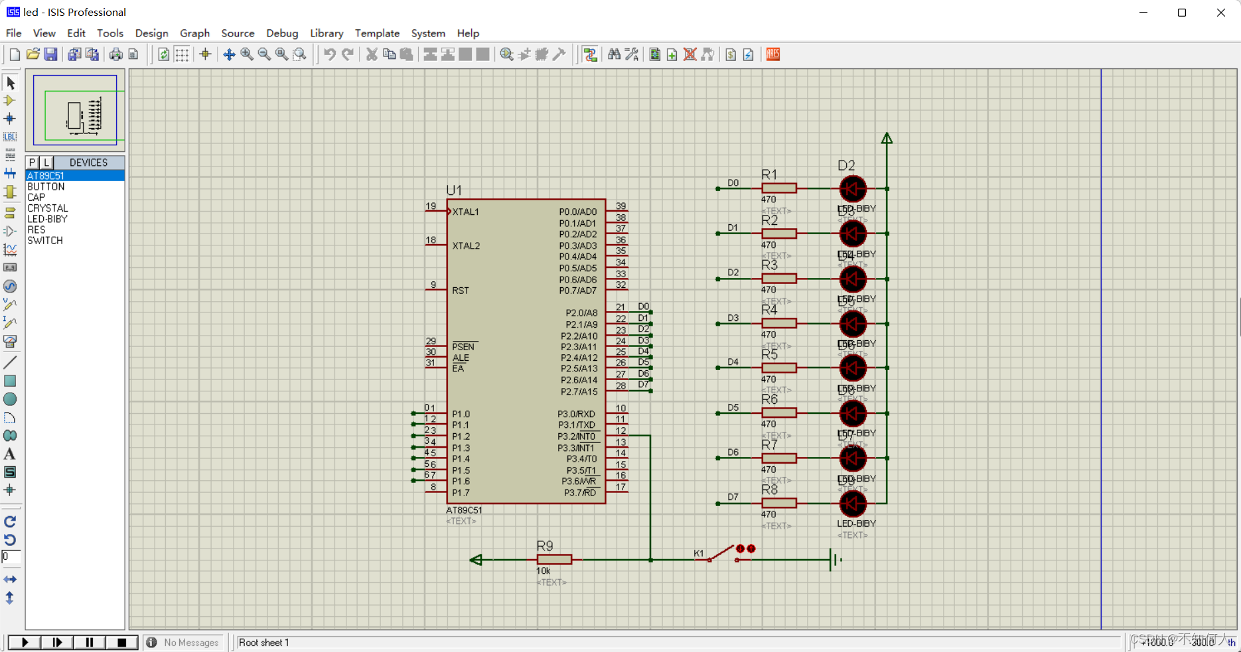Create a new design file
1241x652 pixels.
[15, 54]
